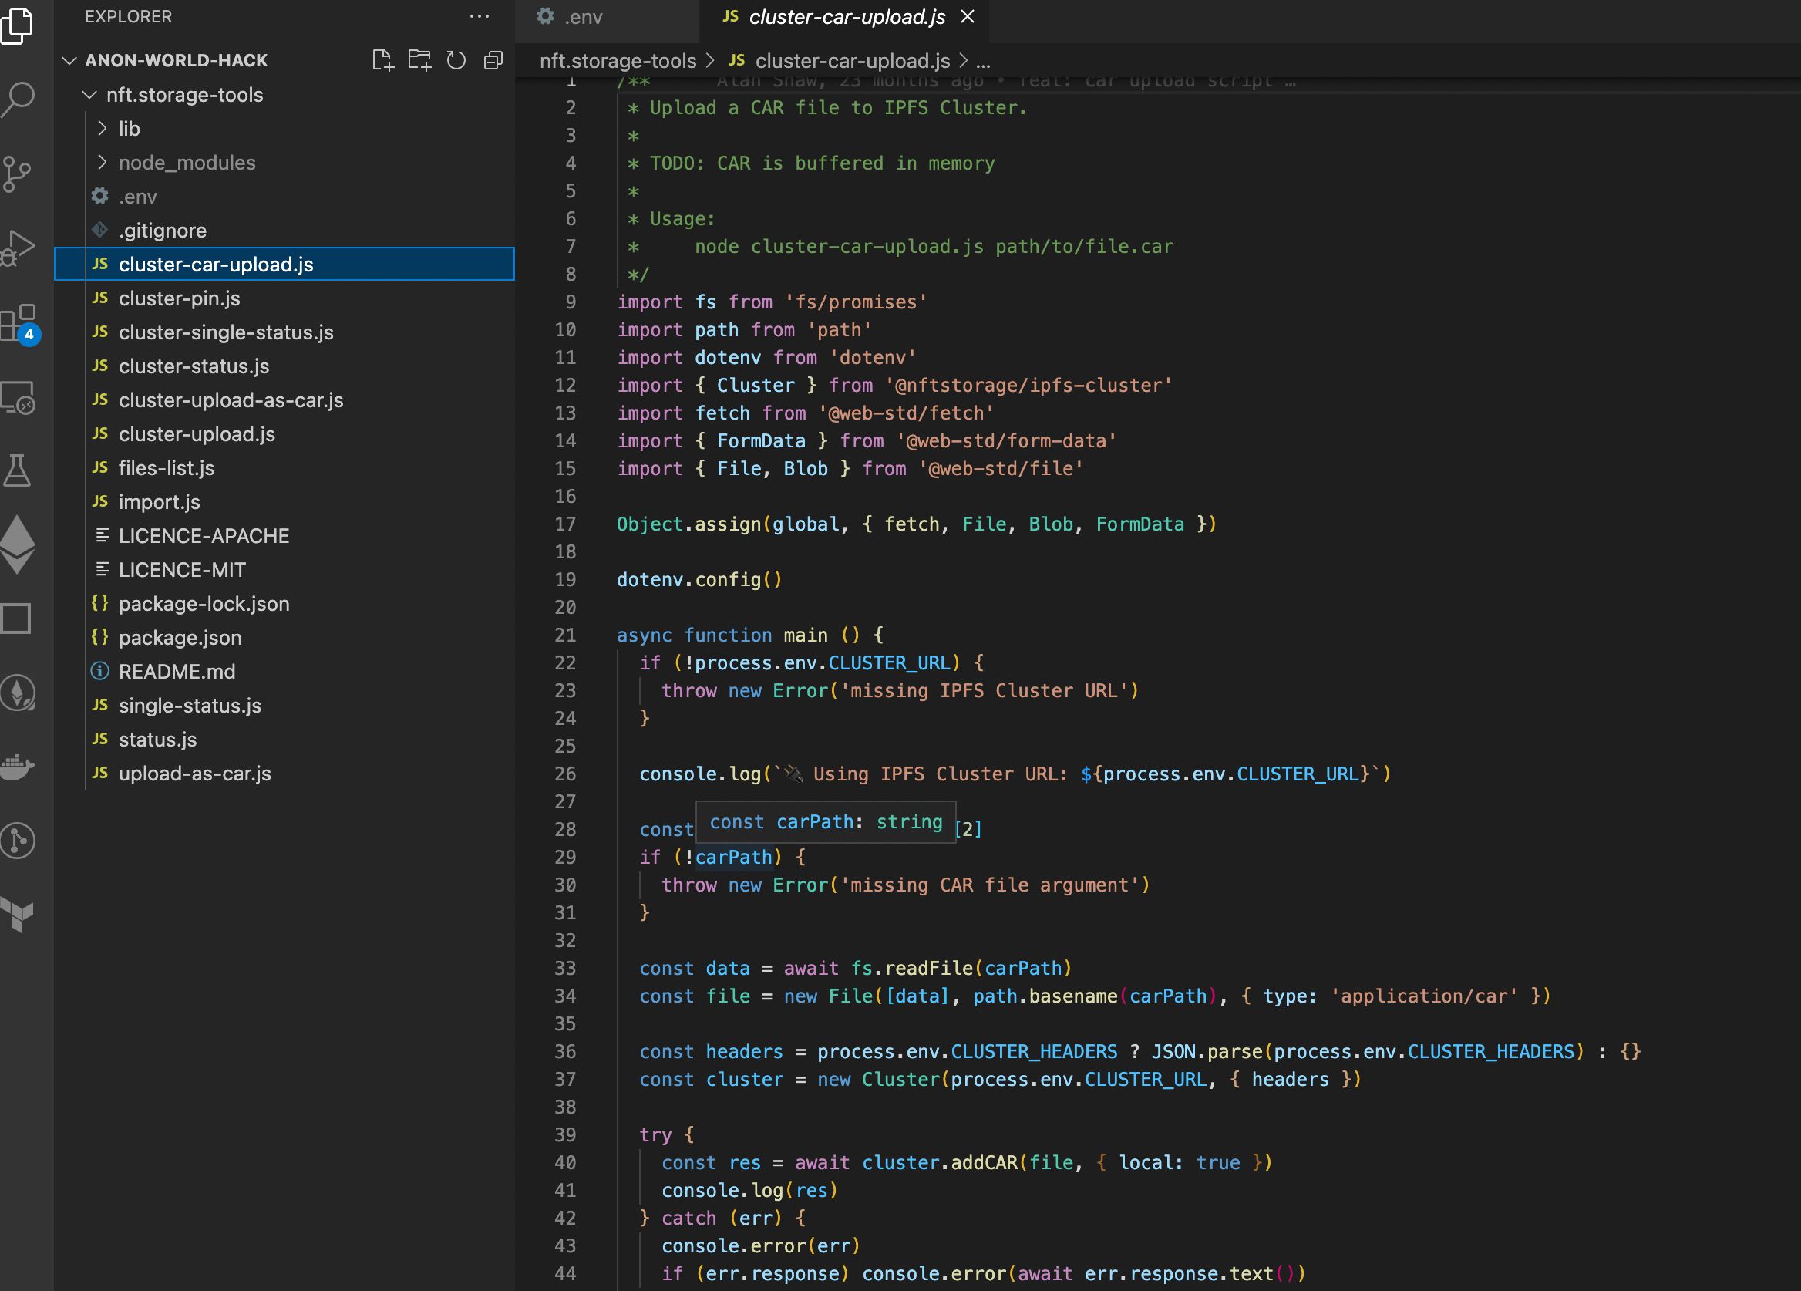1801x1291 pixels.
Task: Open status.js file
Action: (x=285, y=740)
